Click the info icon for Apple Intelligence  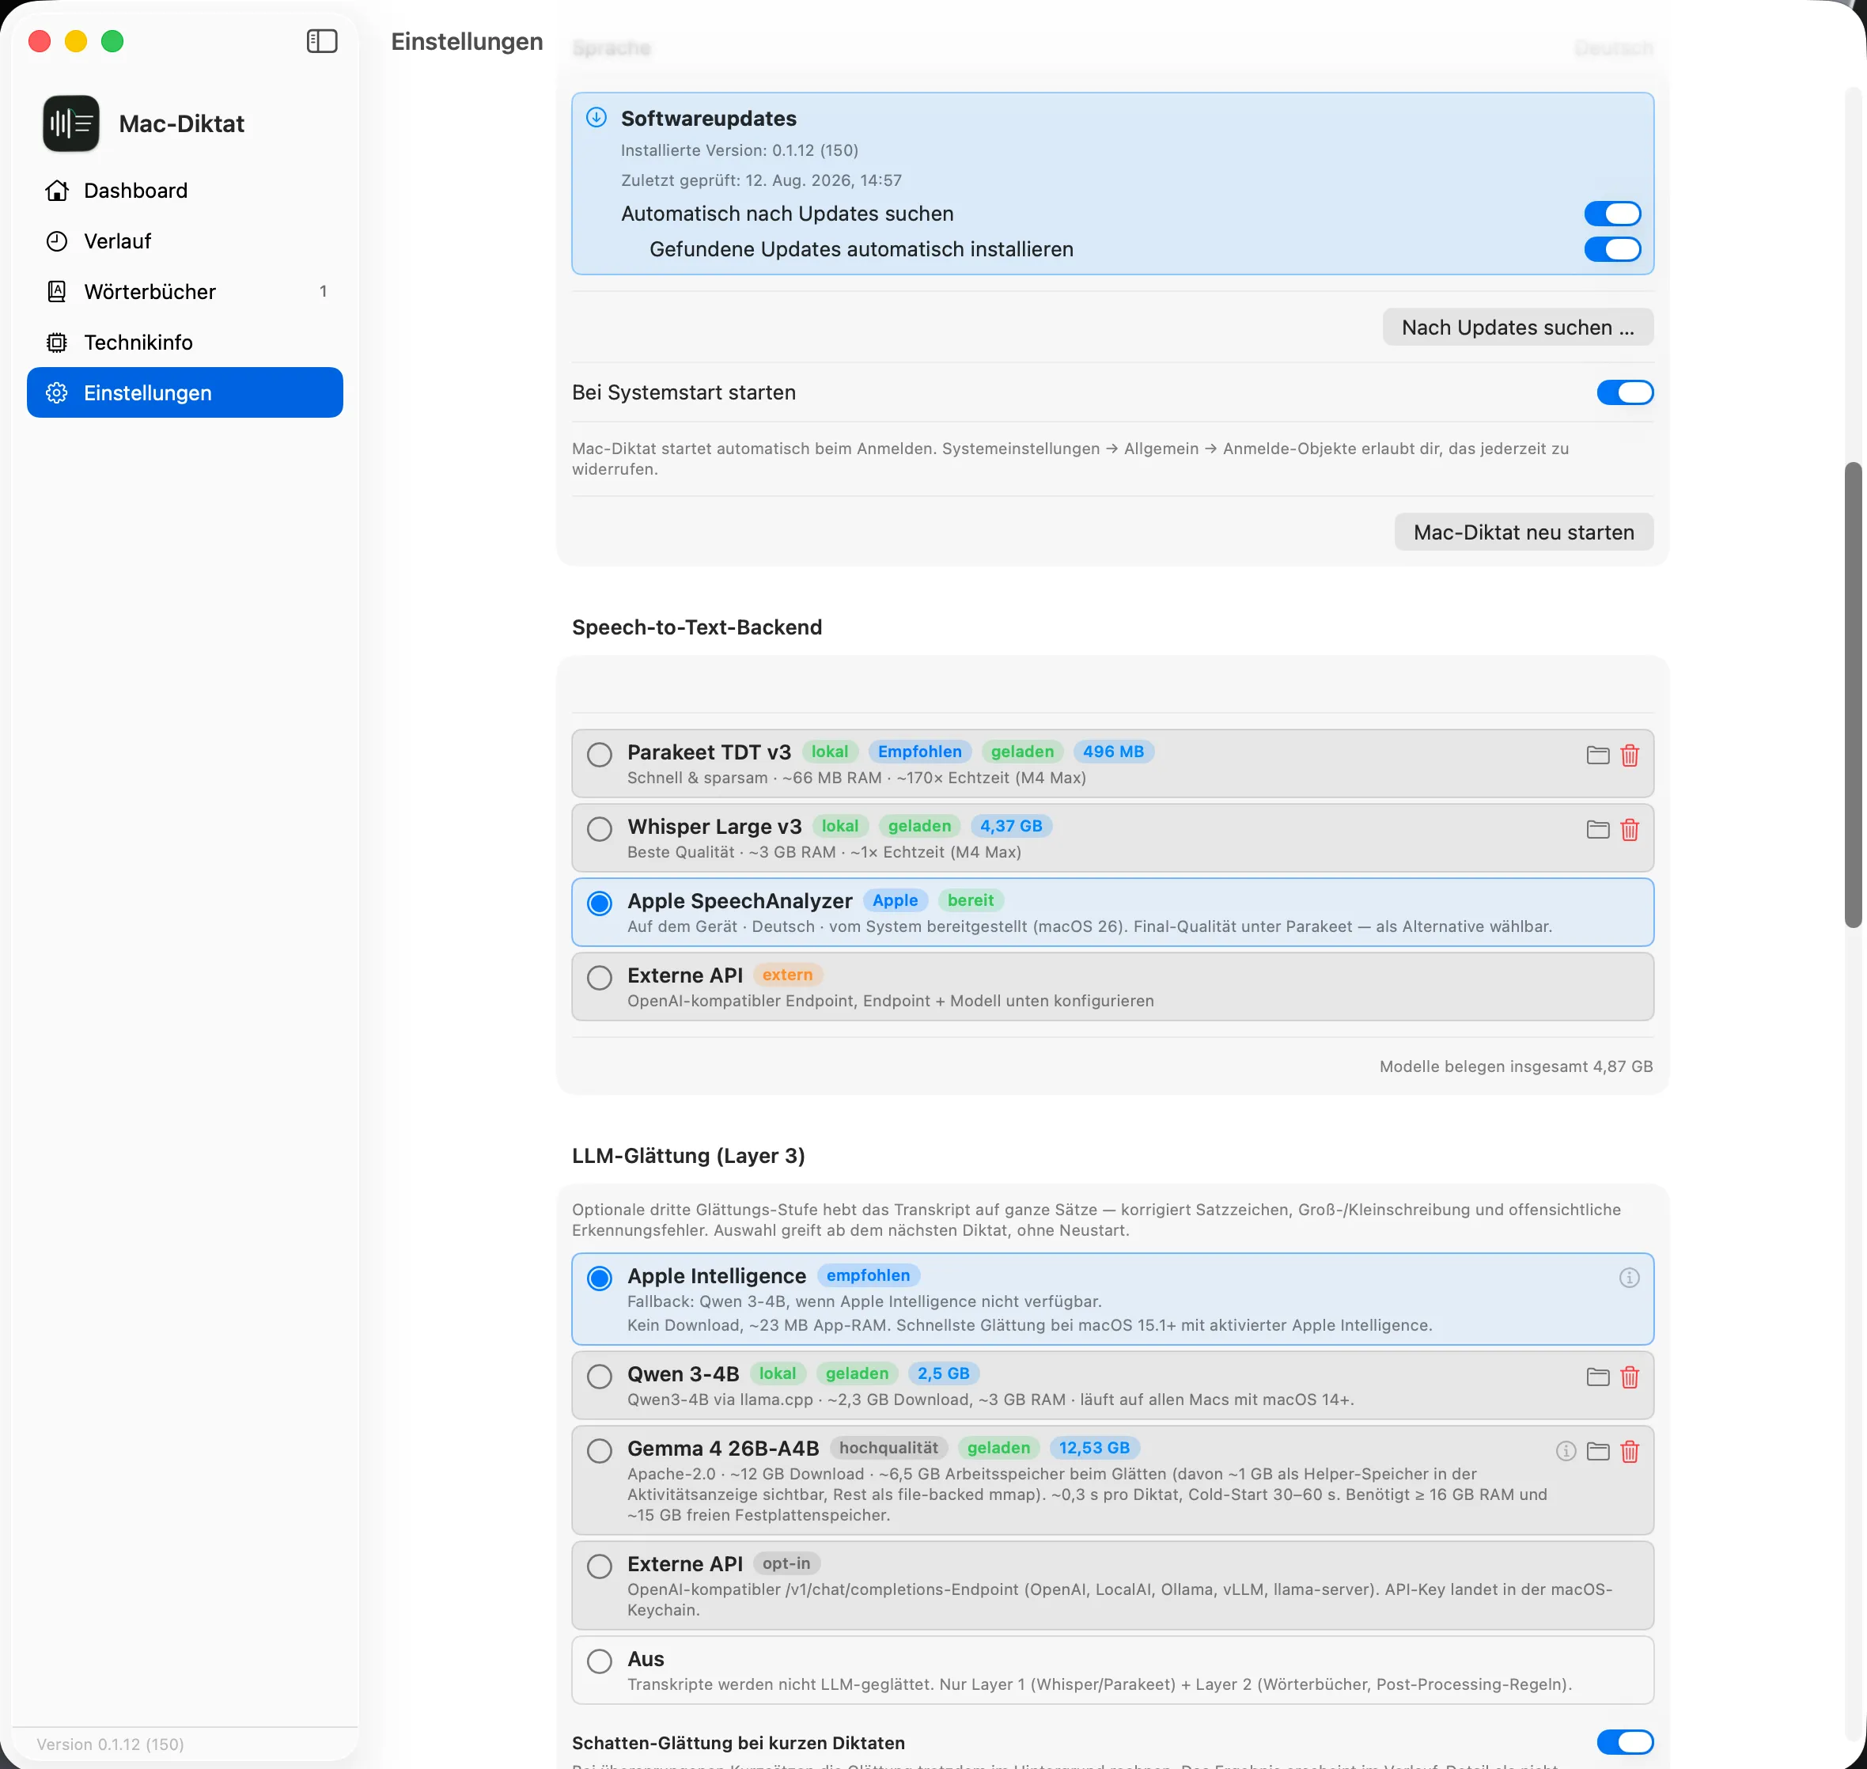click(1628, 1278)
